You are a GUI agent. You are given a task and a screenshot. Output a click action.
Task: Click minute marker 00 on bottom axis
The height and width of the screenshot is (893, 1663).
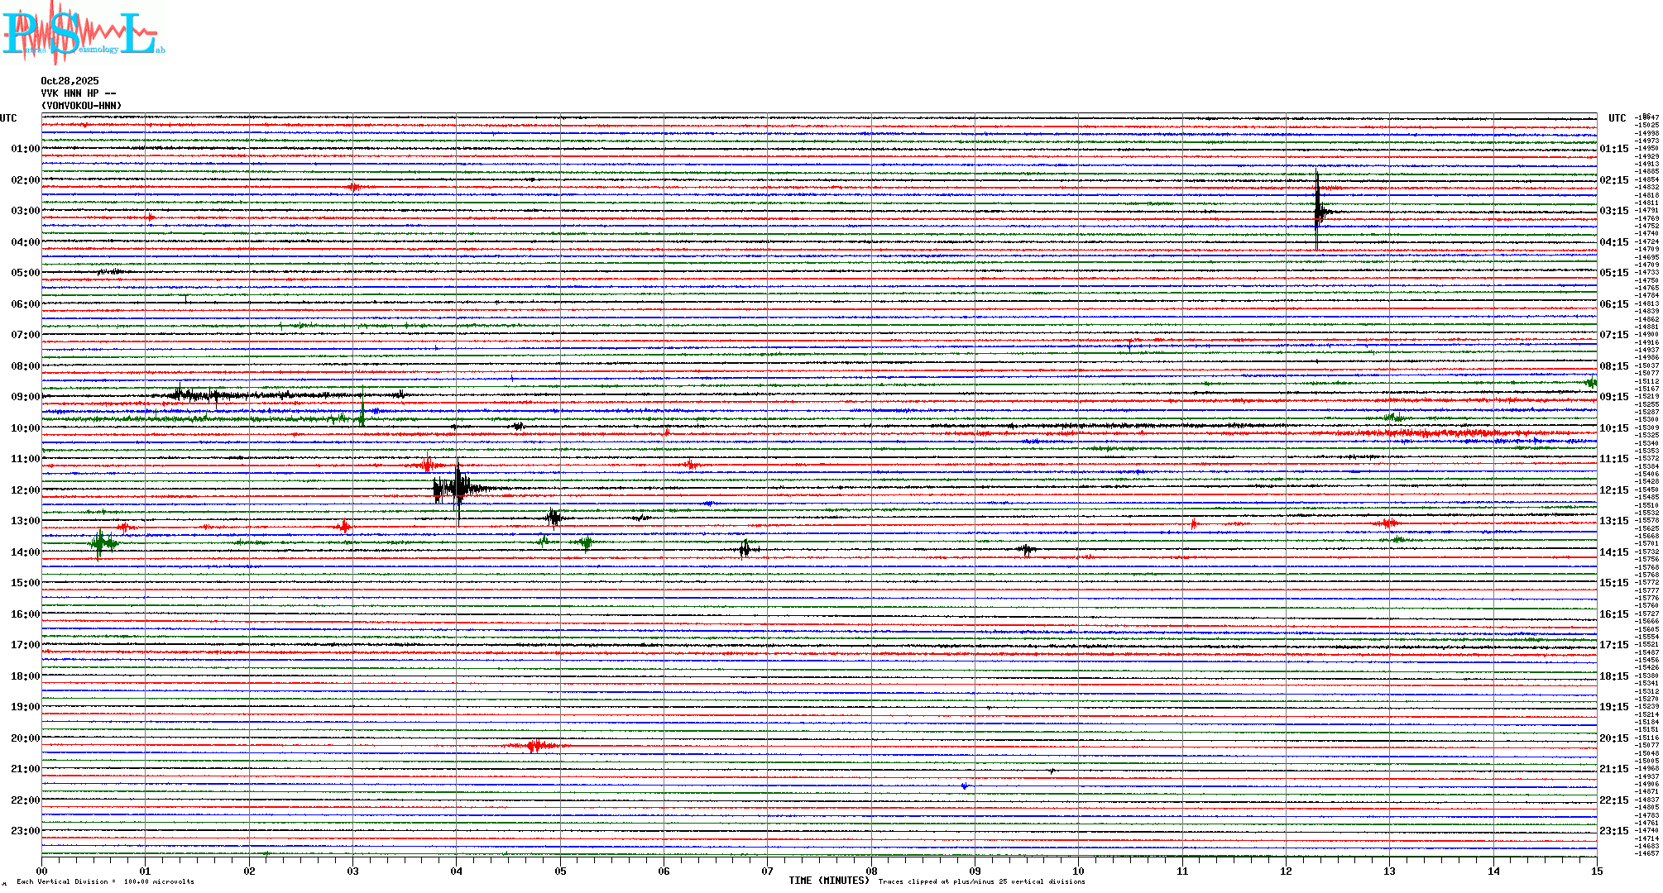[x=42, y=871]
